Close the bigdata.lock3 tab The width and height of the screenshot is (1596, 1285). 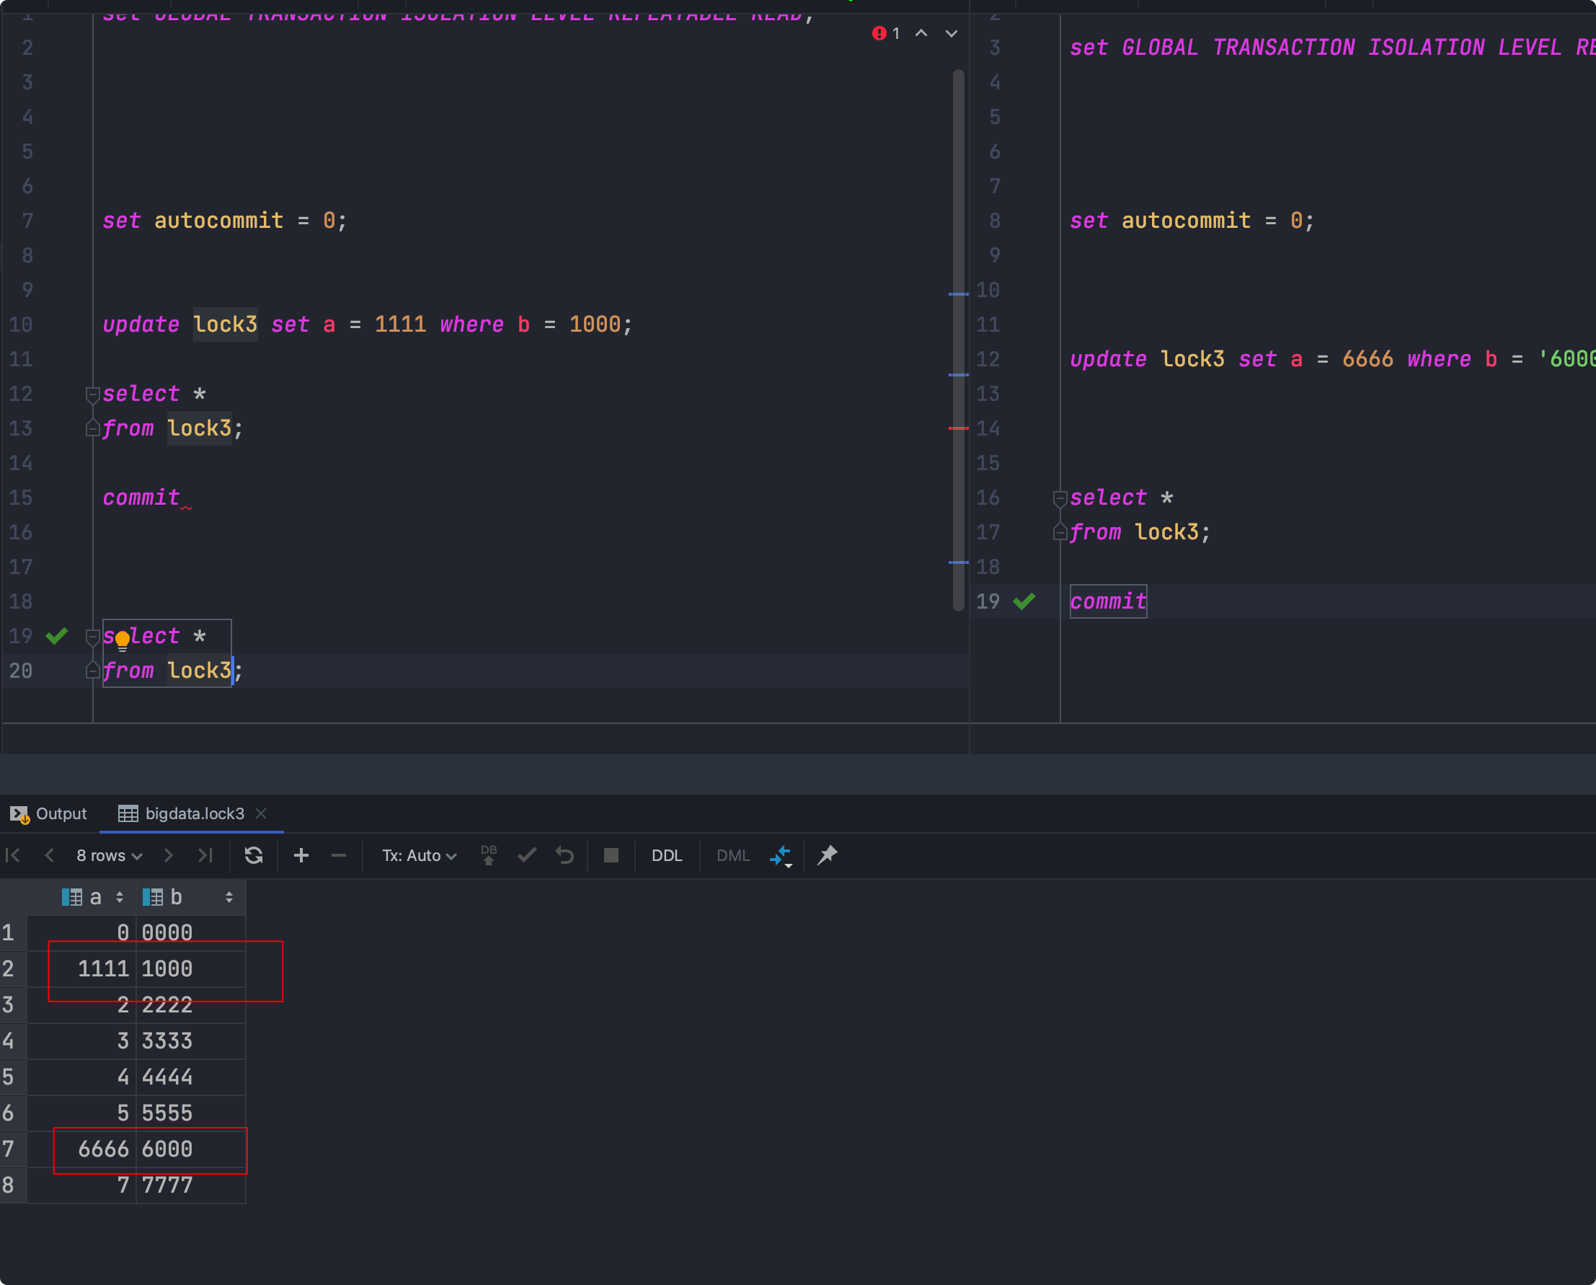(x=260, y=813)
